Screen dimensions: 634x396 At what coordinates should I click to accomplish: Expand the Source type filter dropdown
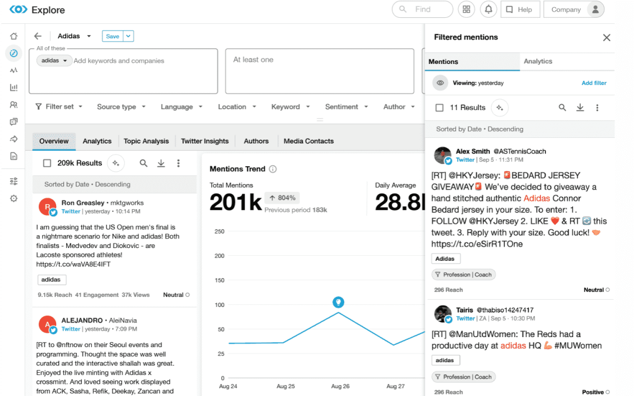tap(121, 107)
